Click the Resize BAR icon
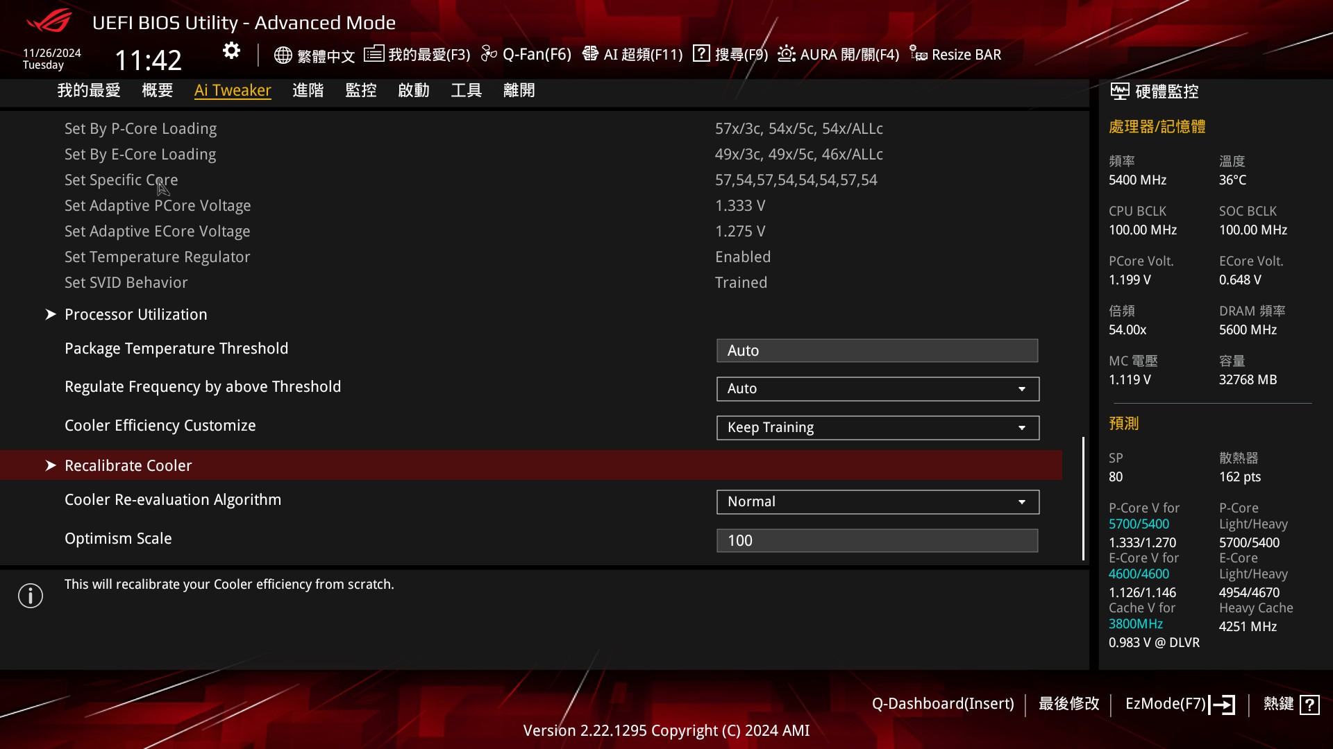Viewport: 1333px width, 749px height. (919, 53)
